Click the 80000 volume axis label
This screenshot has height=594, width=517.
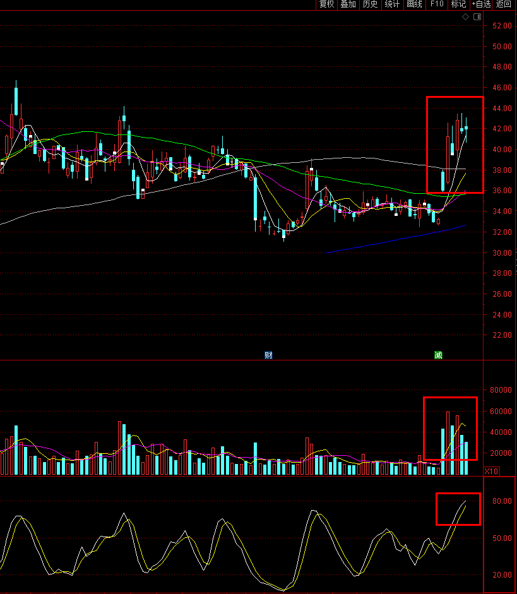(x=501, y=390)
